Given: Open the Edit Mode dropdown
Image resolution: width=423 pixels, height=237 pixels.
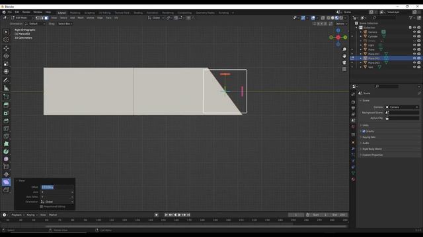Looking at the screenshot, I should pos(22,18).
